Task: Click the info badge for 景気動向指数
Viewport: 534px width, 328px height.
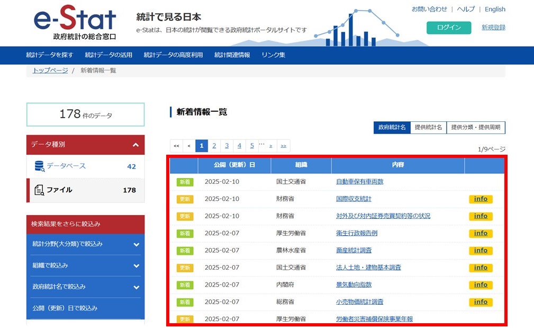Action: pos(480,285)
